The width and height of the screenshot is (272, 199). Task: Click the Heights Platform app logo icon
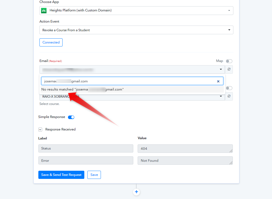coord(44,11)
